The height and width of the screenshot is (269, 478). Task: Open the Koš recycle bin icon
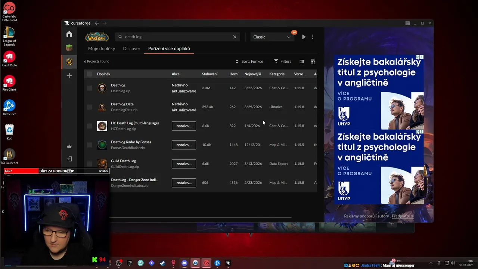(9, 132)
